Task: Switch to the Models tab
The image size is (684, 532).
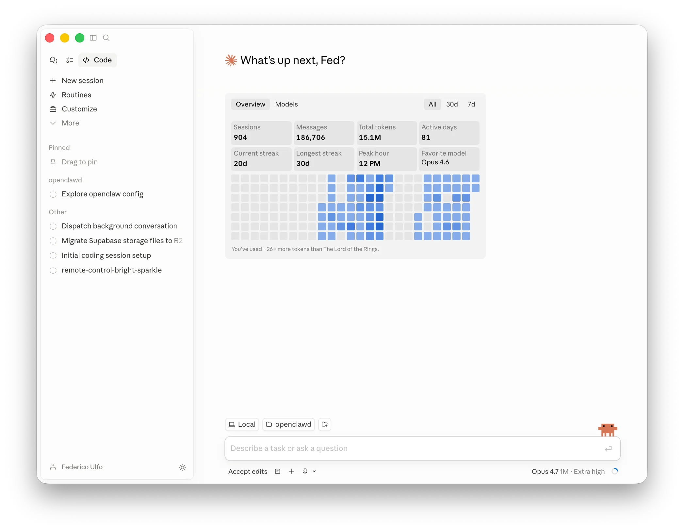Action: [x=286, y=104]
